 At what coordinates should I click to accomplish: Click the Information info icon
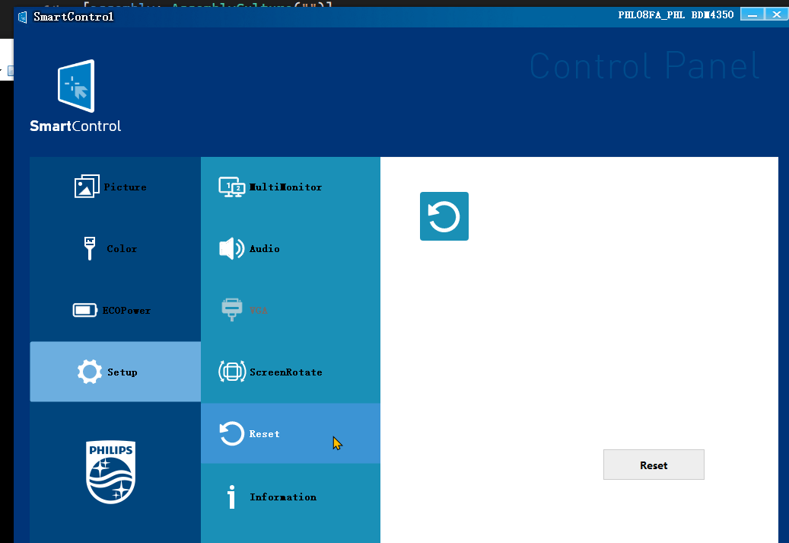232,497
